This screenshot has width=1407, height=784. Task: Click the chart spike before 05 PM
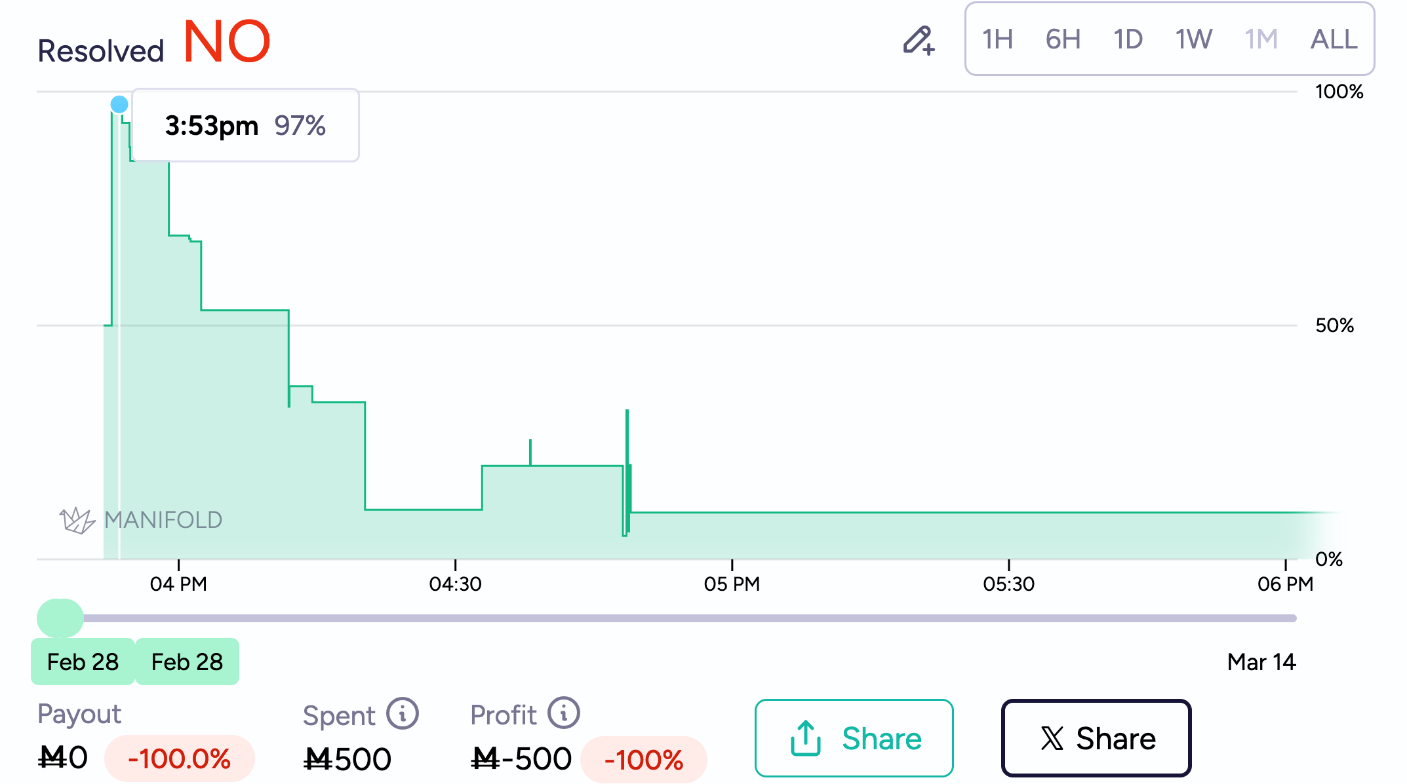tap(627, 432)
